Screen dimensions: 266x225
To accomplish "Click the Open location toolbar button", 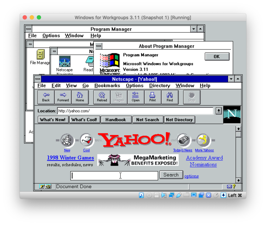I will [x=136, y=97].
